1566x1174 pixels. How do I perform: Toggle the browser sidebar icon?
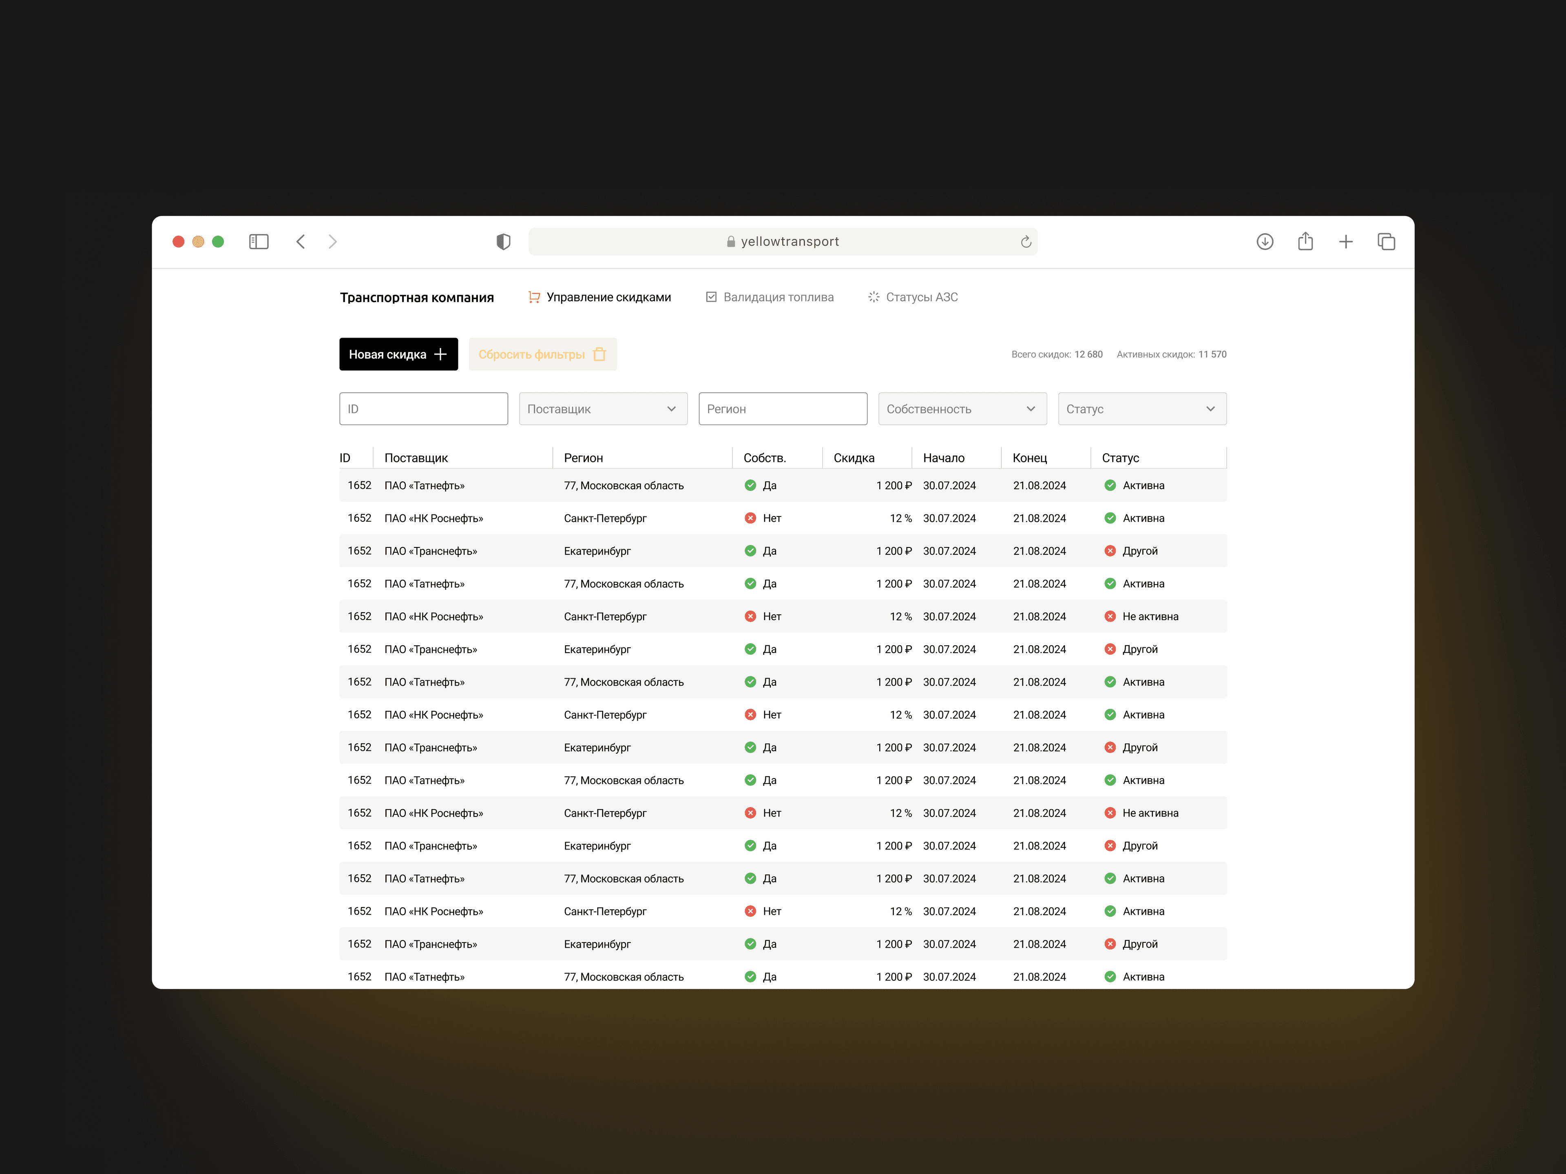coord(259,242)
